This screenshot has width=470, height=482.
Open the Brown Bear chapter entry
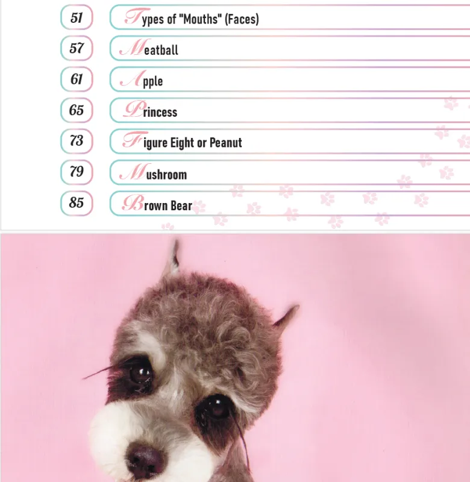pos(290,203)
